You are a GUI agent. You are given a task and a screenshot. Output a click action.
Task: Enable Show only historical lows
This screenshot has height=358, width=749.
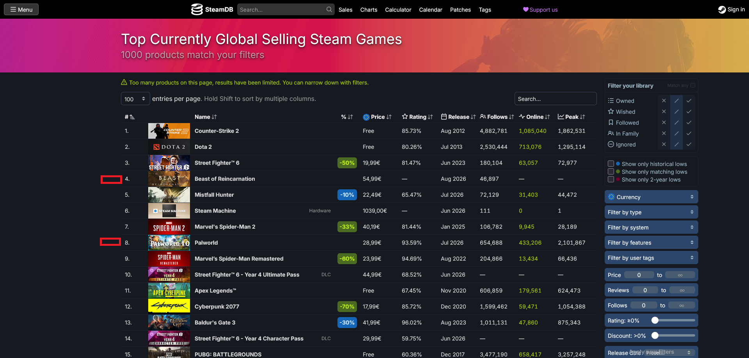(x=611, y=164)
